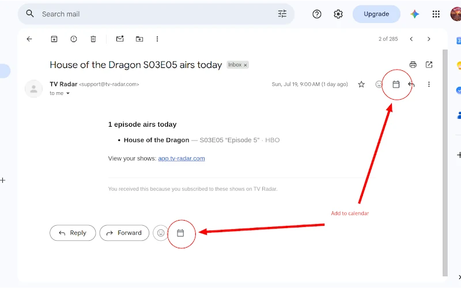The image size is (461, 288).
Task: Click the TV Radar sender name
Action: [63, 84]
